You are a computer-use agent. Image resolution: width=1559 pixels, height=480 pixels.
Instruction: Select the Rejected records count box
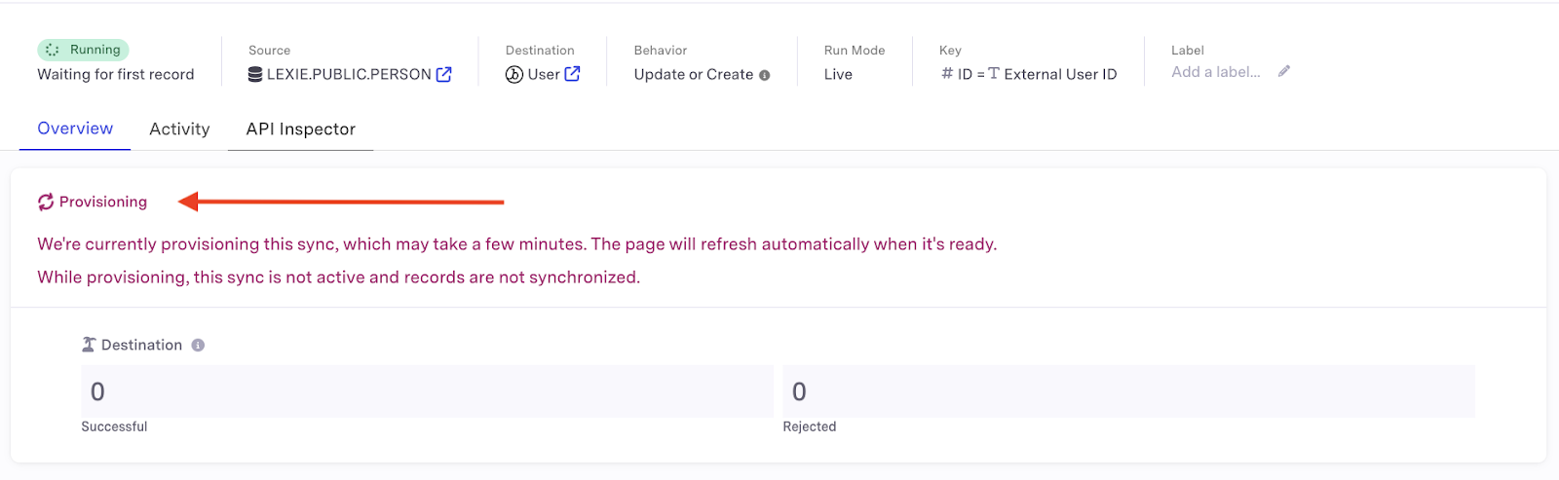pos(1128,391)
